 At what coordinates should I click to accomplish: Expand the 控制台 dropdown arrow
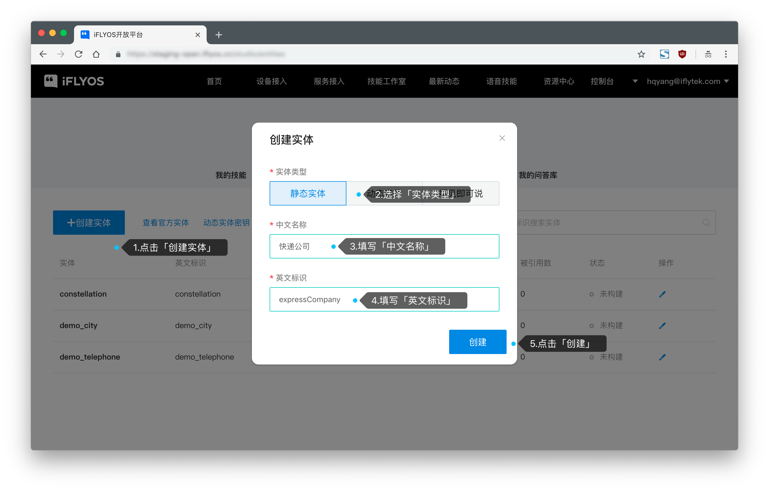point(635,81)
